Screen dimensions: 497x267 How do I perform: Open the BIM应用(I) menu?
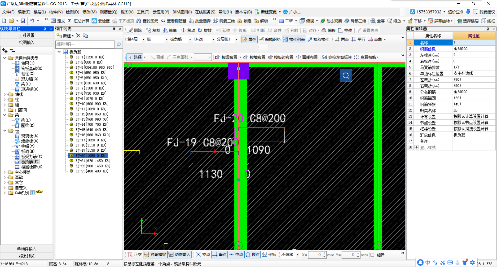point(182,12)
